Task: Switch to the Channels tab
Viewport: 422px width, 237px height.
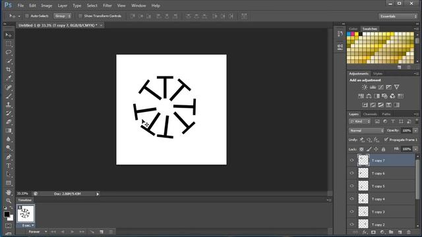Action: (370, 114)
